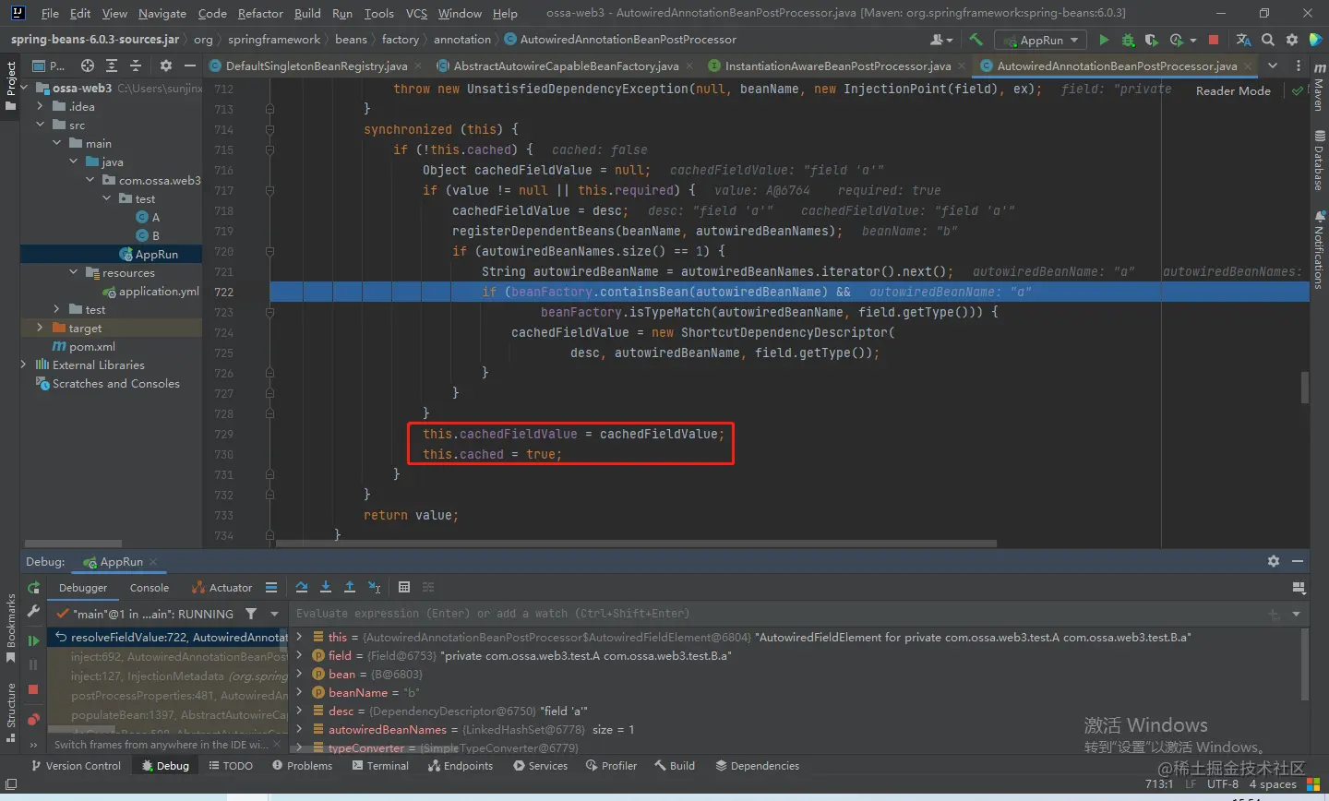
Task: Open the AppRun run configuration dropdown
Action: [x=1039, y=40]
